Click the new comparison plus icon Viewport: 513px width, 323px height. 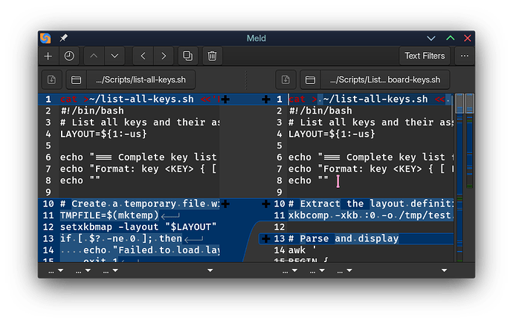pyautogui.click(x=48, y=56)
